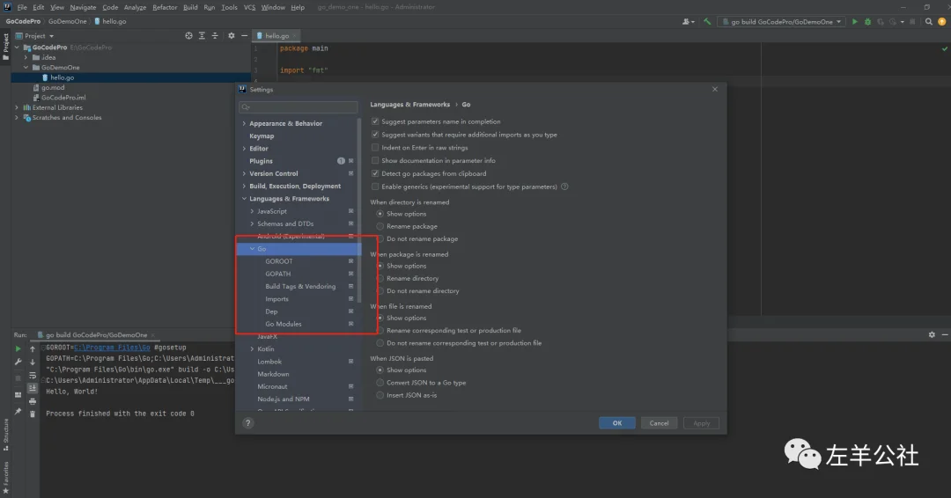Collapse all in Project panel toolbar
The image size is (951, 498).
215,36
